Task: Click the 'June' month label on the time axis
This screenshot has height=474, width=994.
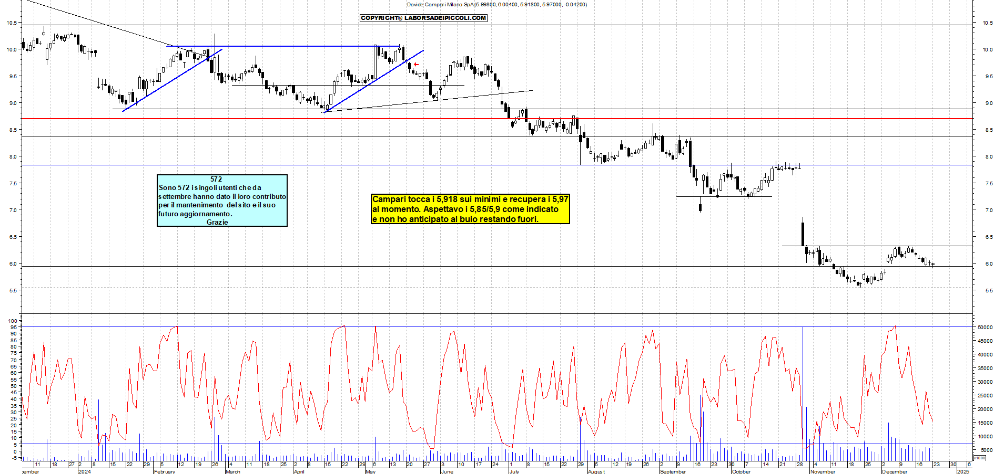Action: point(447,471)
